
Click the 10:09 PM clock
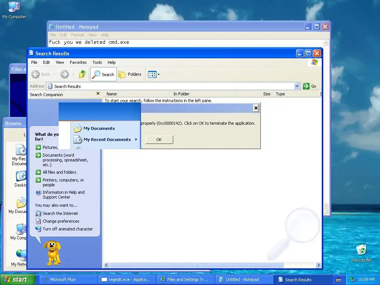pyautogui.click(x=366, y=279)
